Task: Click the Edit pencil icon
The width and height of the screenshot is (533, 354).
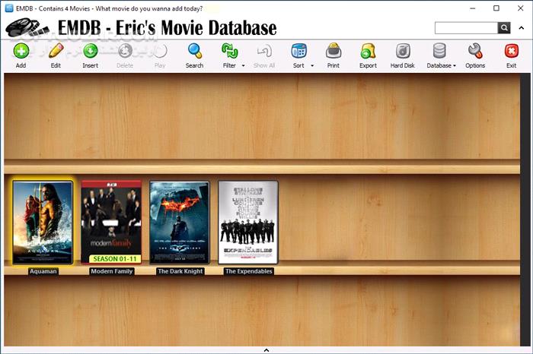Action: click(x=56, y=52)
